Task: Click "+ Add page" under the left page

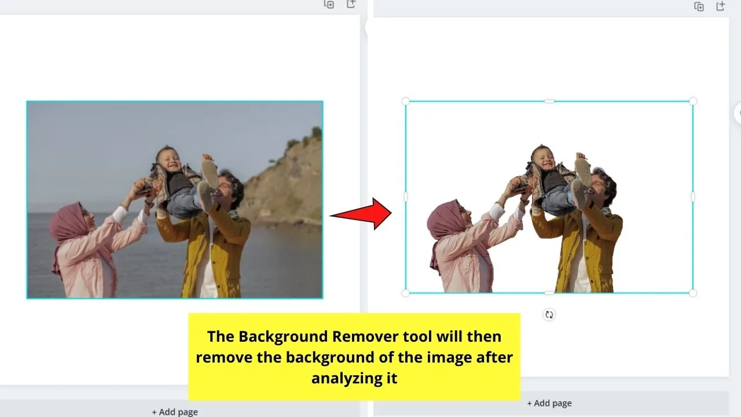Action: pyautogui.click(x=175, y=412)
